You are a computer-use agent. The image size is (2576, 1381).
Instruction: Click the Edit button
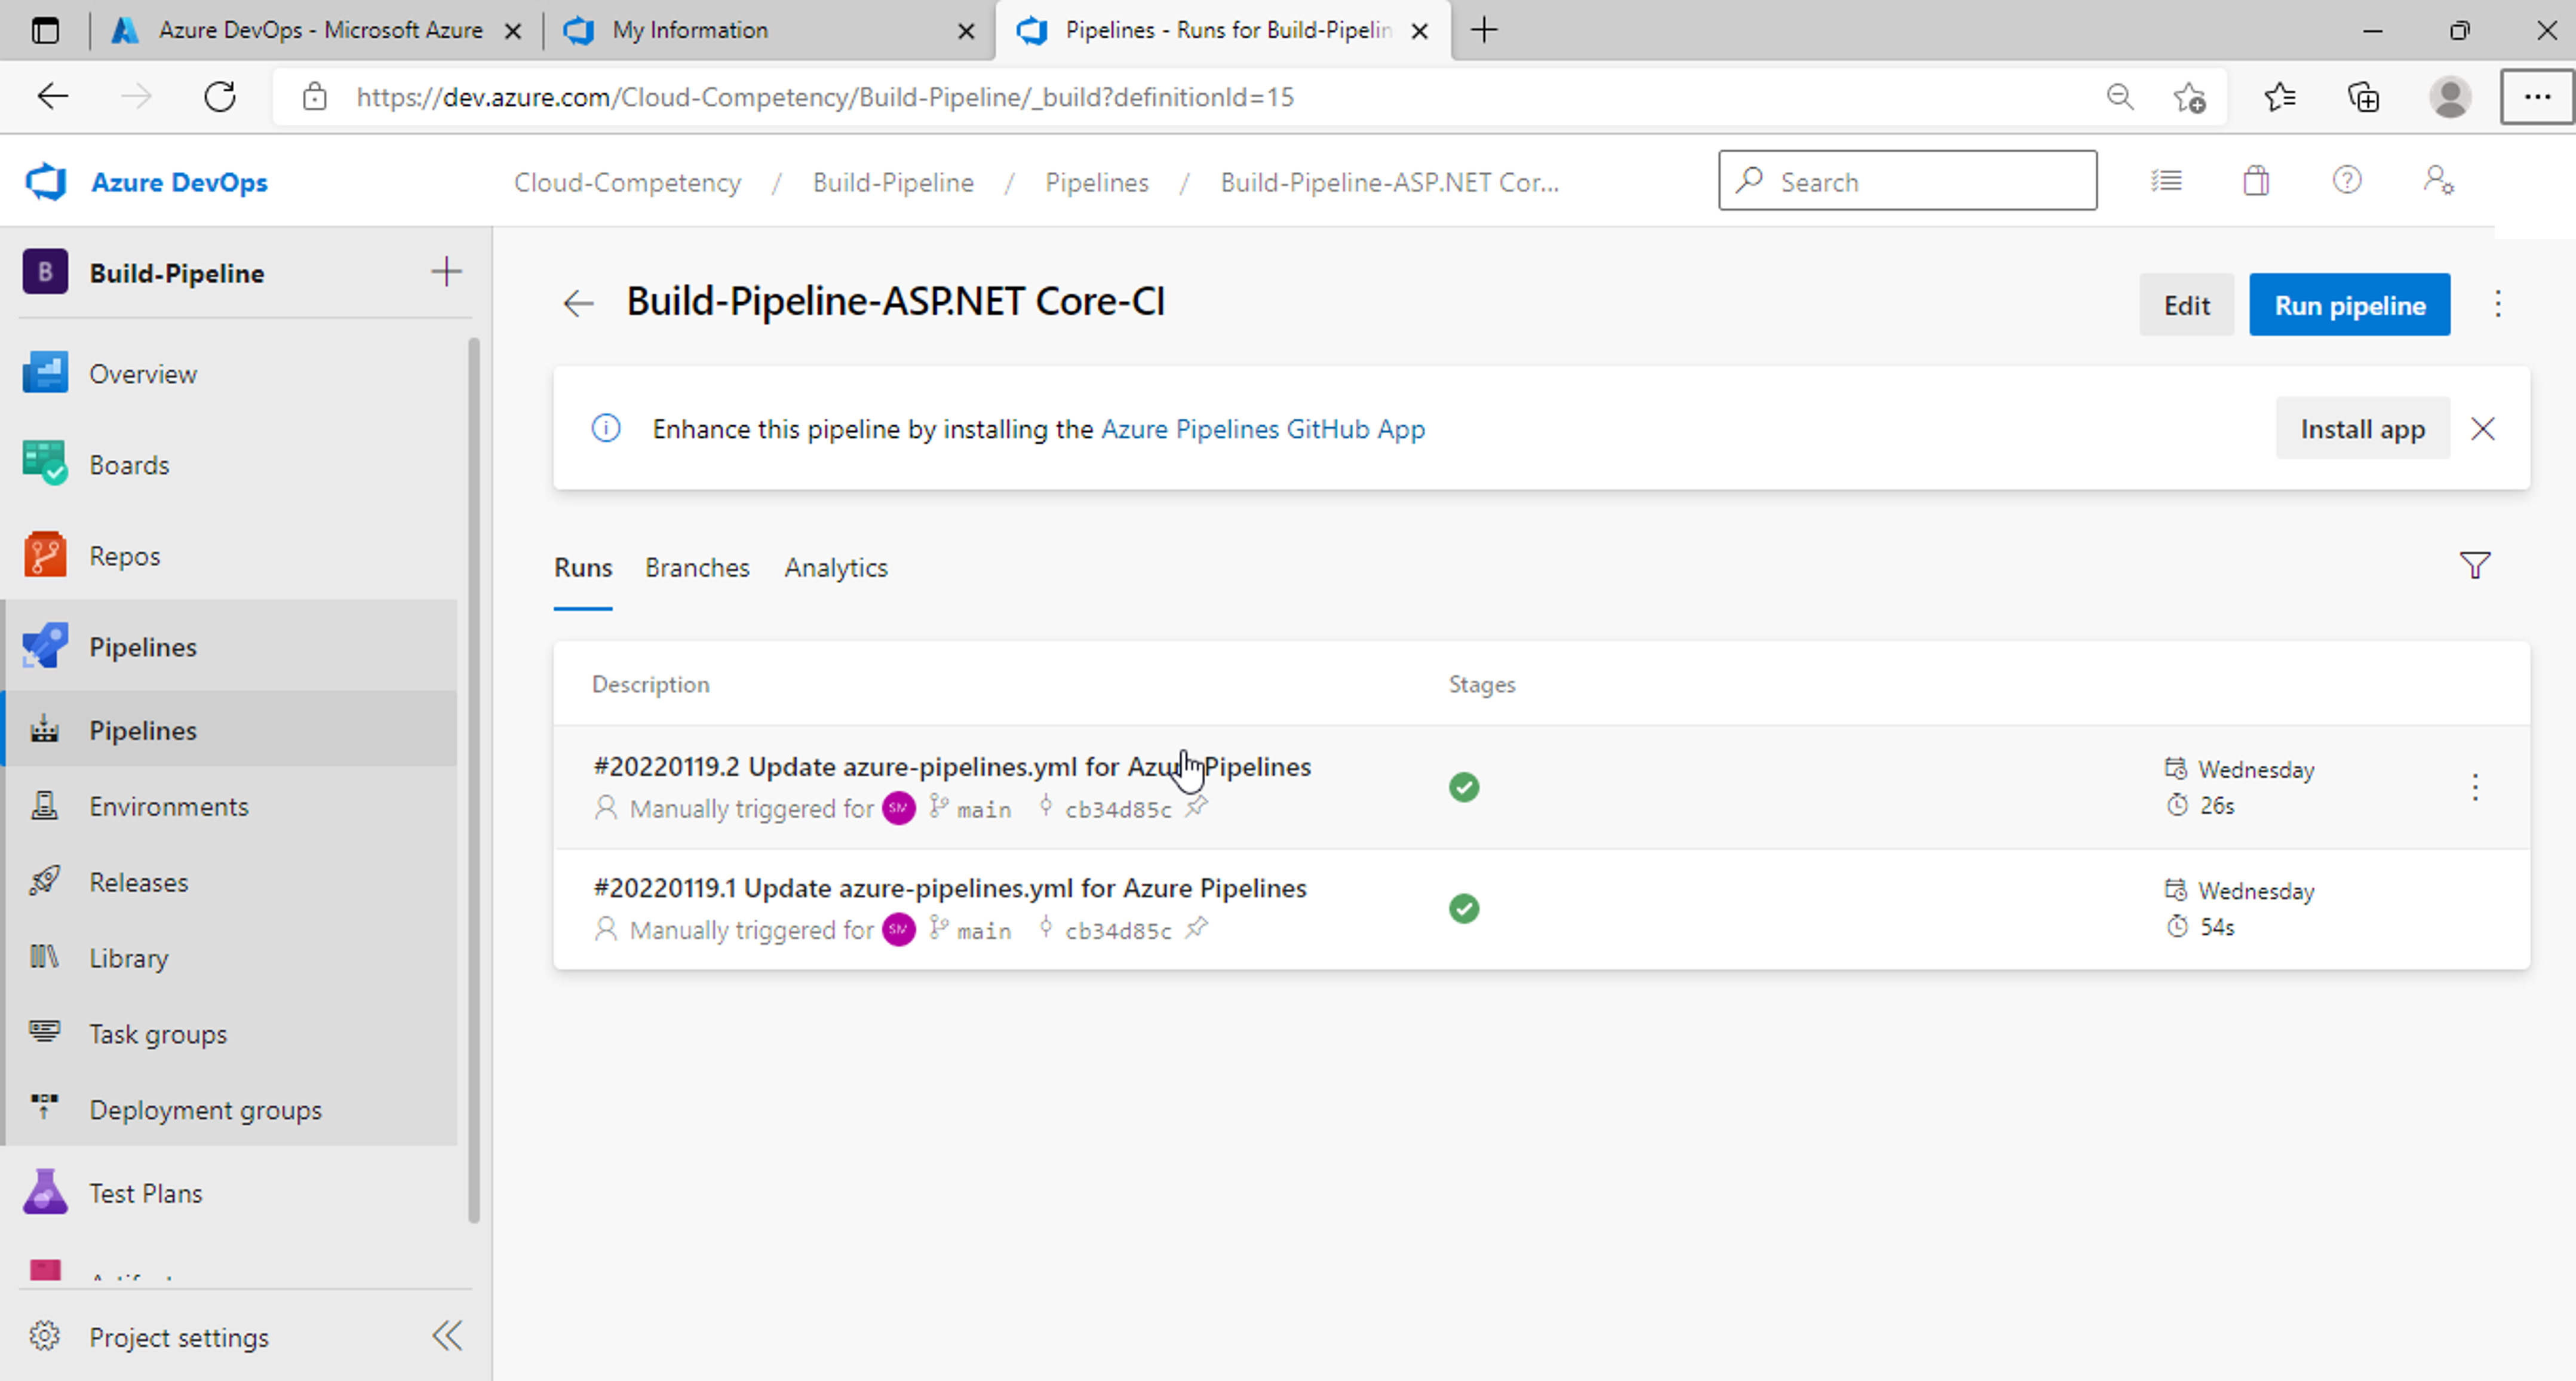(2186, 304)
